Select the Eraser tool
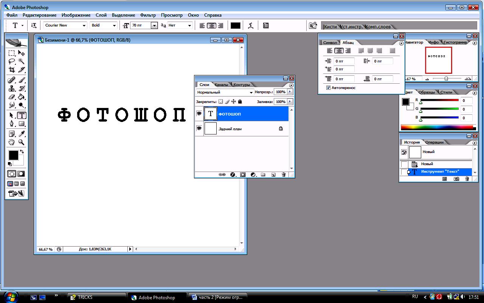This screenshot has width=484, height=303. (12, 97)
